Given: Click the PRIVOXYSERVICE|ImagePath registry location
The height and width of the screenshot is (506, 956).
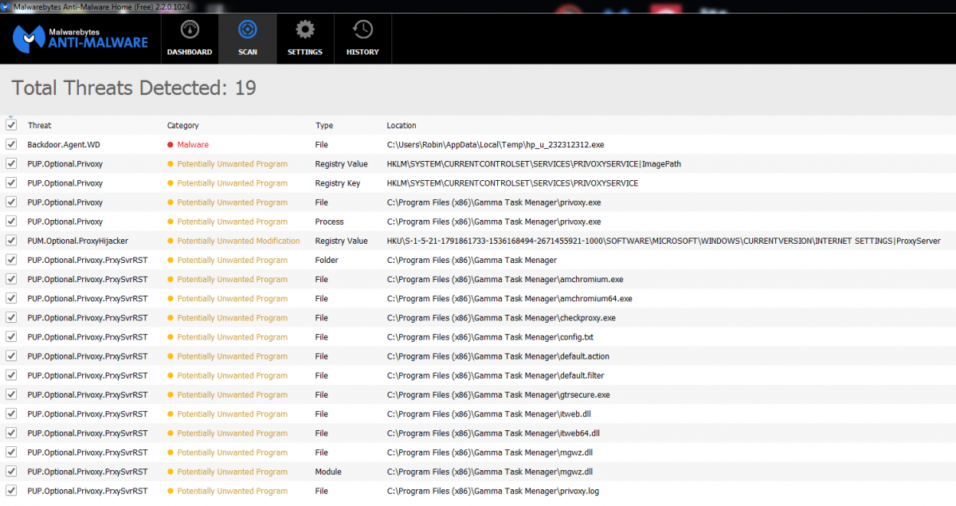Looking at the screenshot, I should pyautogui.click(x=534, y=164).
